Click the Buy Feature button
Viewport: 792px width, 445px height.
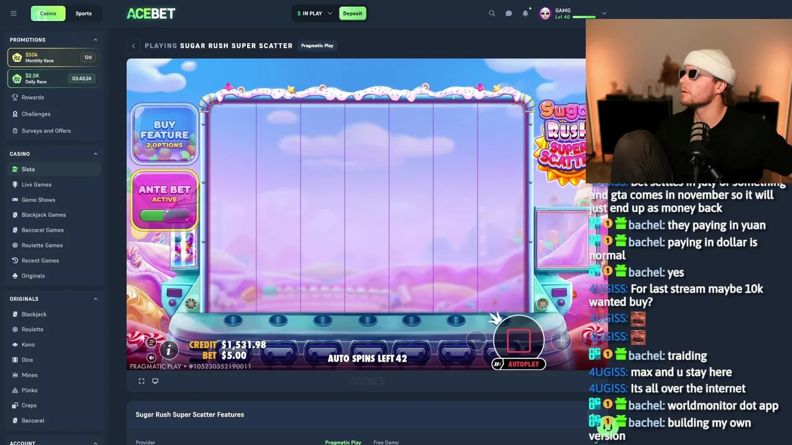pyautogui.click(x=164, y=135)
